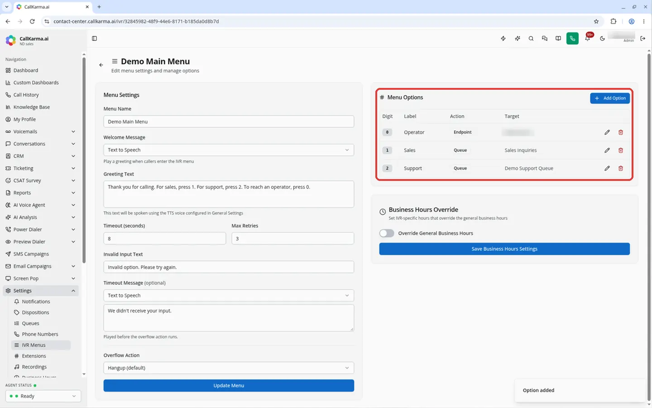Enable Override General Business Hours switch
Viewport: 652px width, 408px height.
[x=387, y=233]
